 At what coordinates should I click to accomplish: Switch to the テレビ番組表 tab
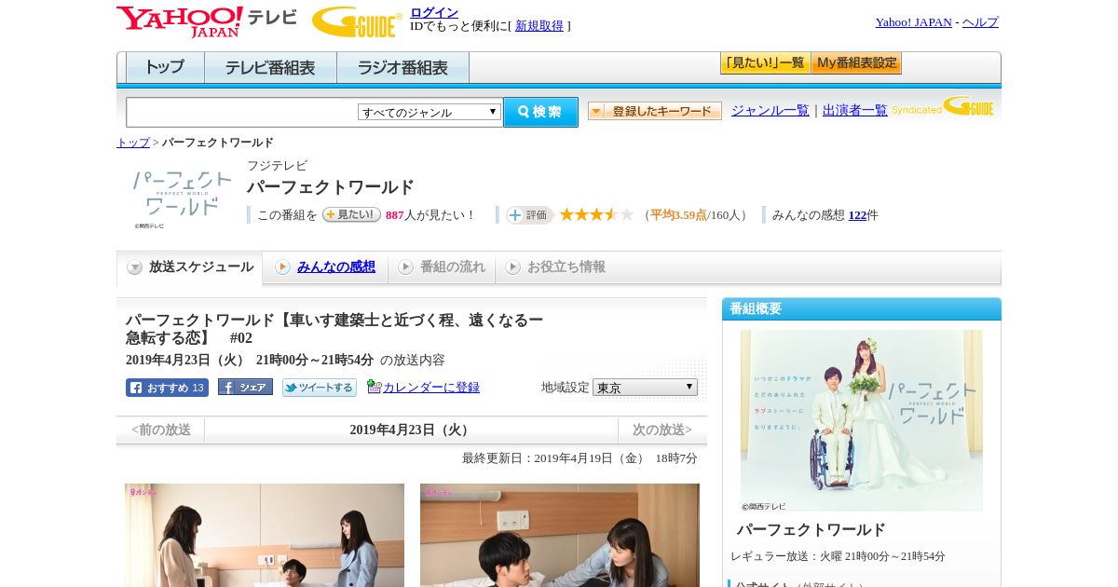[x=270, y=68]
